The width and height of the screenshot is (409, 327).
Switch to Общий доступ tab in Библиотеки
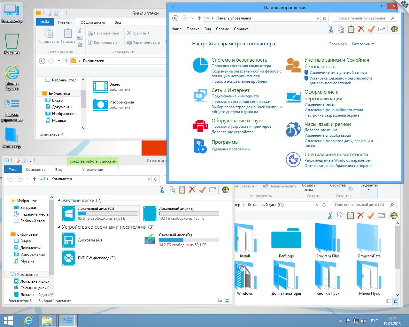[93, 22]
